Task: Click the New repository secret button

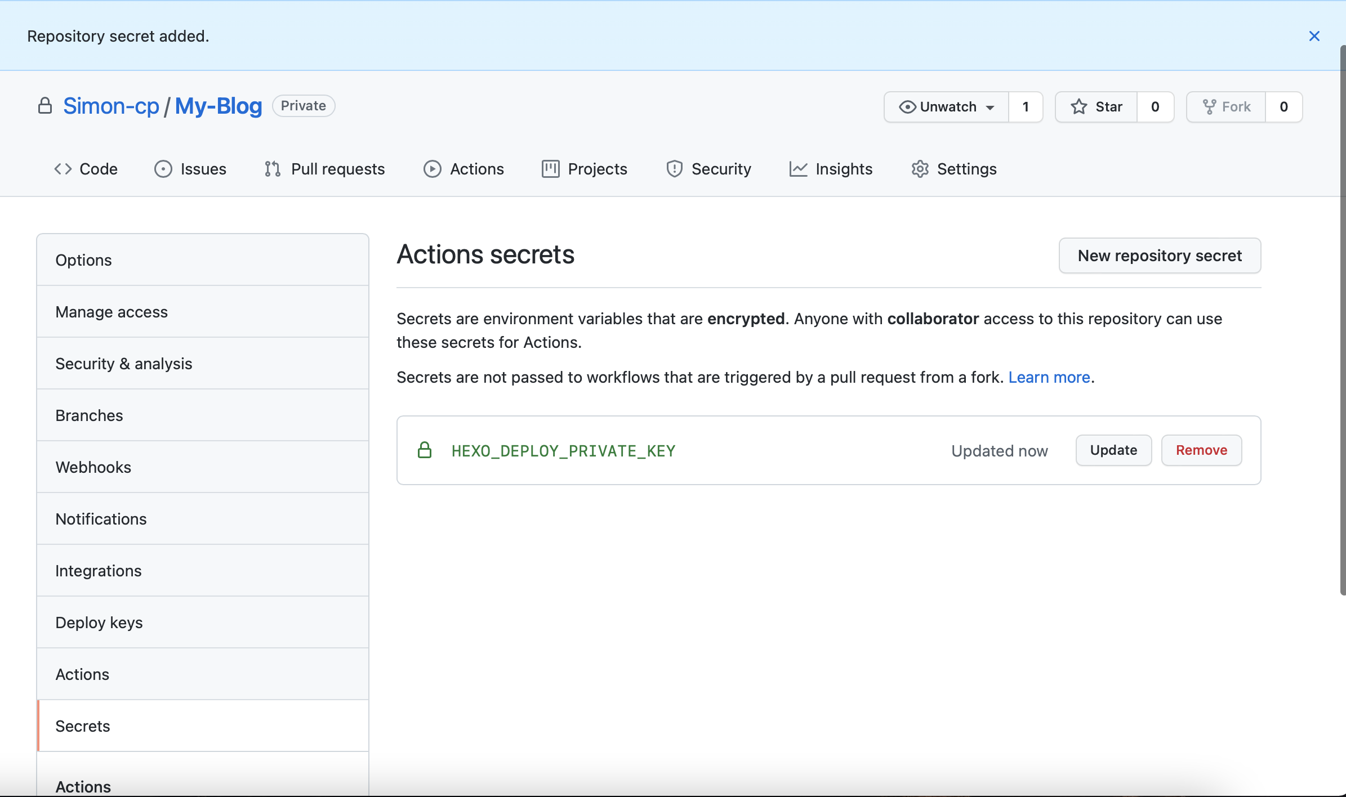Action: [1160, 256]
